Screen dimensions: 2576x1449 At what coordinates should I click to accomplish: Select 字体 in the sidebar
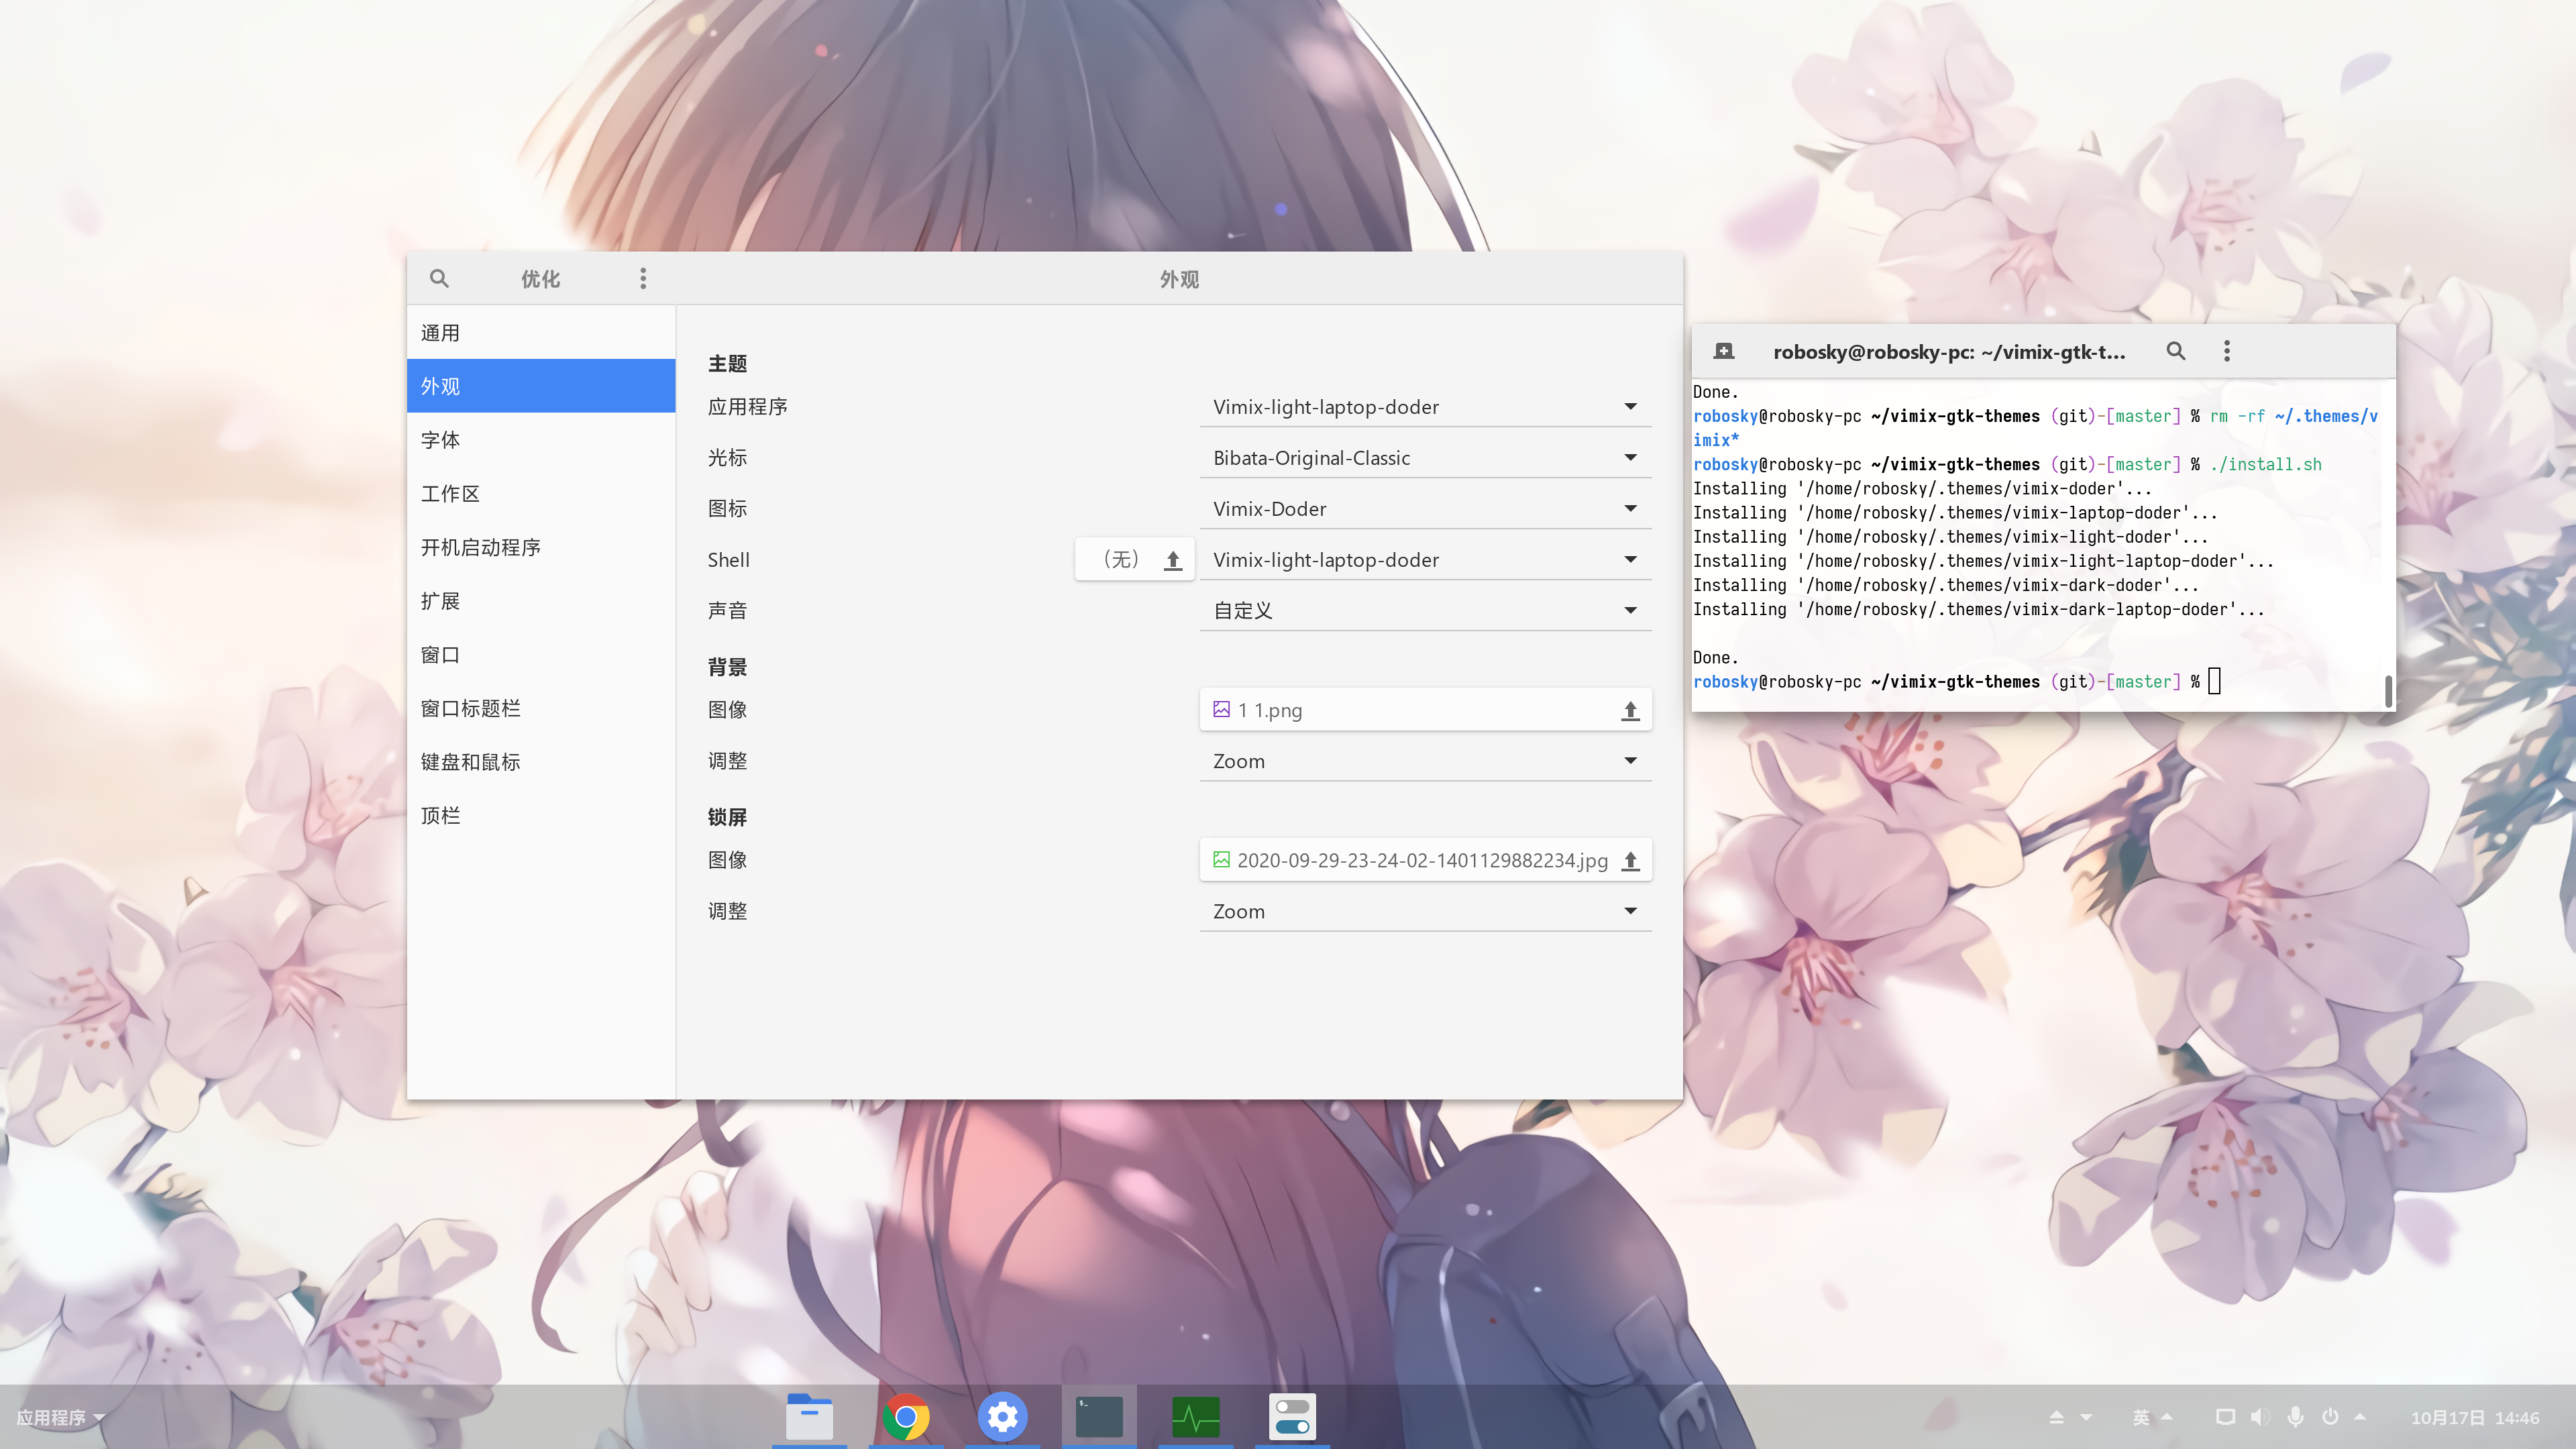[541, 440]
